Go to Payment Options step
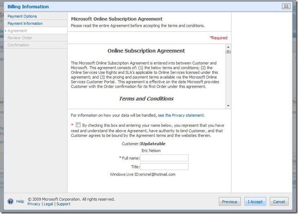The height and width of the screenshot is (214, 298). [x=22, y=16]
